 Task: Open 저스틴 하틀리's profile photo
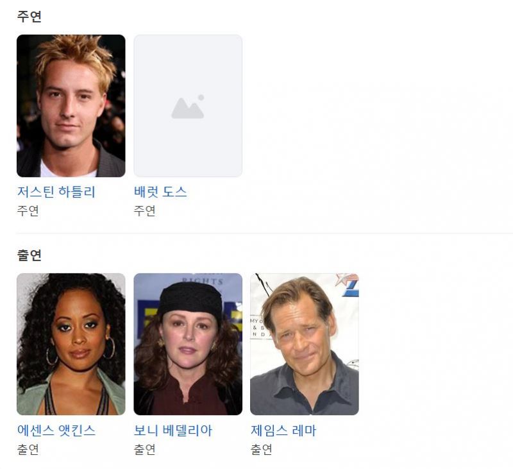(x=71, y=106)
